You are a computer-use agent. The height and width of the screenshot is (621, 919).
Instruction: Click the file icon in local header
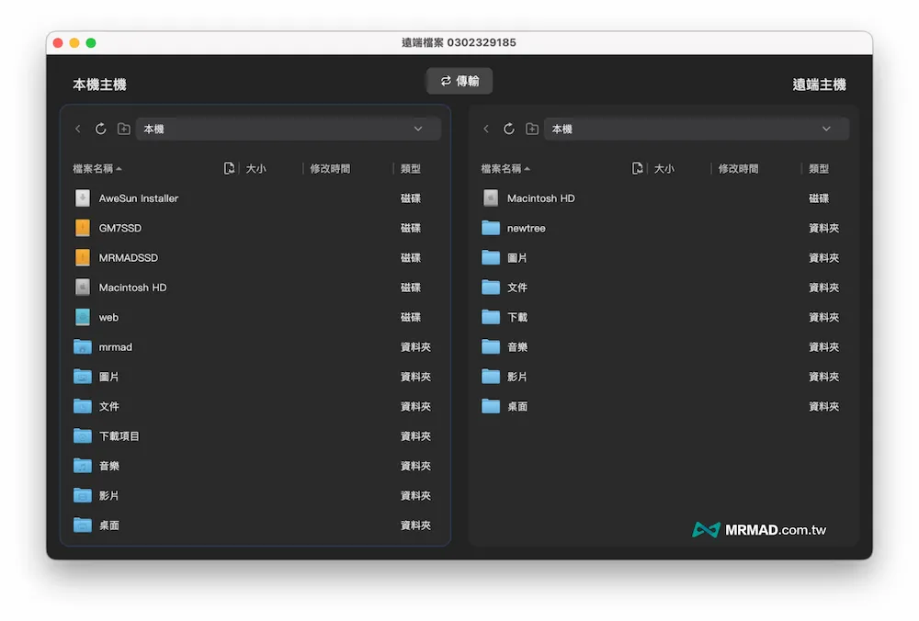point(229,169)
